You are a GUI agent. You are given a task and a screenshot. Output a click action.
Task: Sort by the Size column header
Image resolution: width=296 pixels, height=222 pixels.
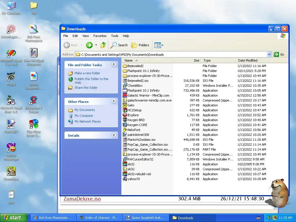coord(187,60)
